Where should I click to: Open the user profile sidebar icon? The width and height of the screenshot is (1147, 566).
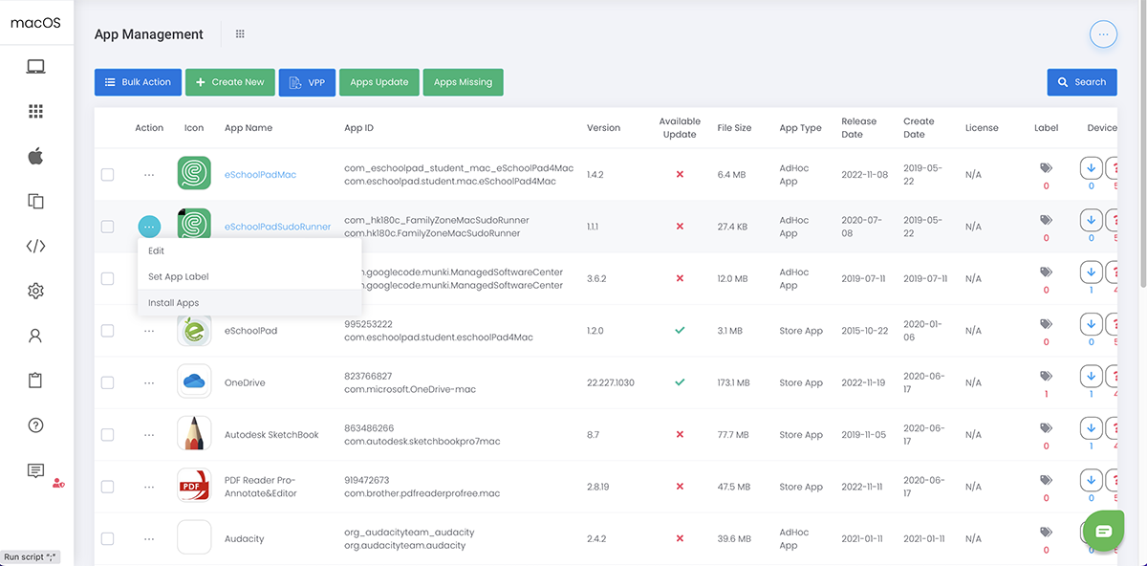(35, 336)
